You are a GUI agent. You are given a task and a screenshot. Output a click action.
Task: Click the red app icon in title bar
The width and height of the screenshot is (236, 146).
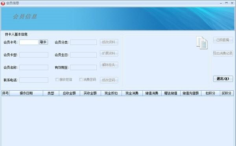tap(3, 3)
